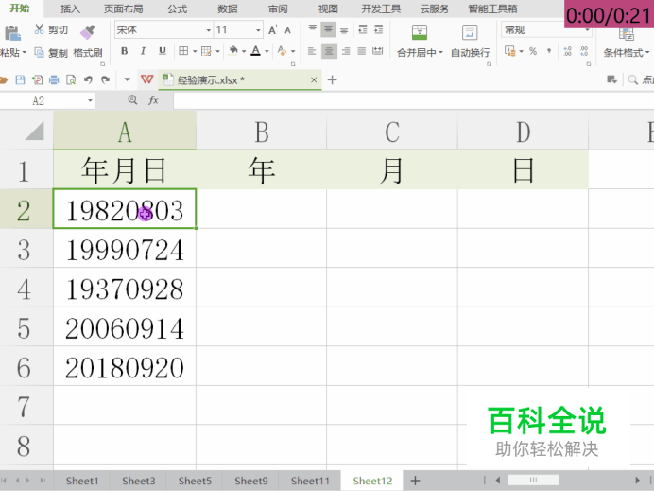Click the increase indent icon
This screenshot has height=491, width=654.
(x=378, y=29)
